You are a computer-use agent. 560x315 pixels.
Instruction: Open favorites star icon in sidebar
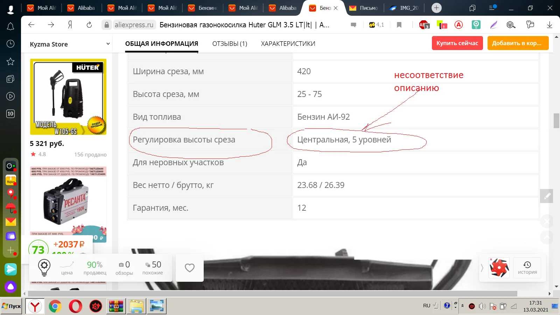[10, 62]
